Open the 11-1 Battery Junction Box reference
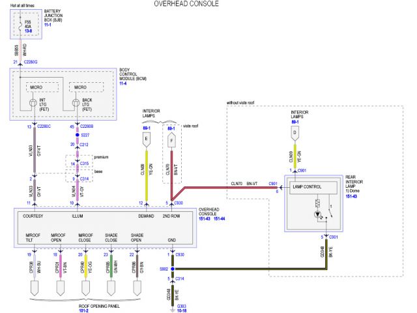This screenshot has width=417, height=313. point(48,24)
